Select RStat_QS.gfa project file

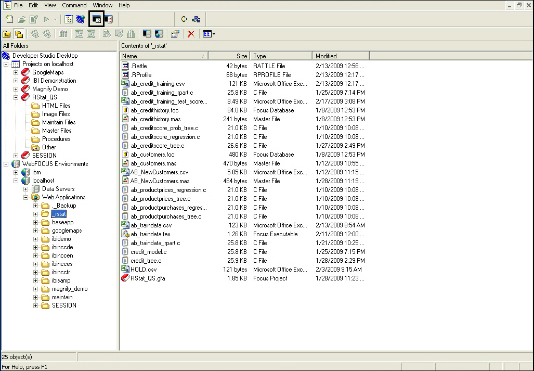(x=148, y=279)
